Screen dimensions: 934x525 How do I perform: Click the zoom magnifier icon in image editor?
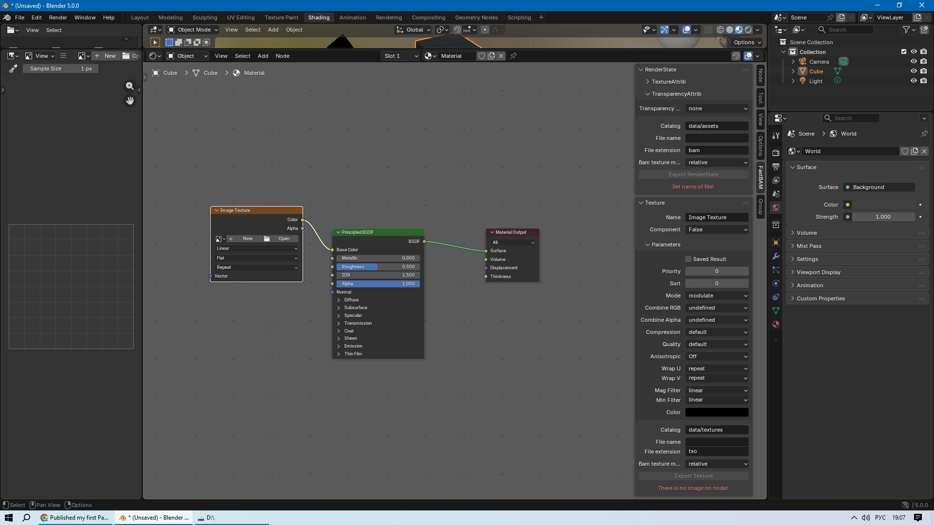pos(129,86)
